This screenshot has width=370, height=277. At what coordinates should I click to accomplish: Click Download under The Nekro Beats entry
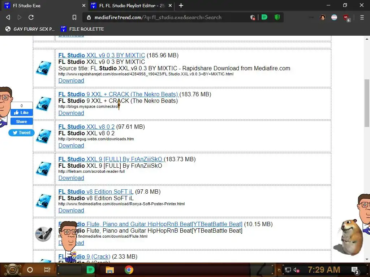pyautogui.click(x=71, y=113)
